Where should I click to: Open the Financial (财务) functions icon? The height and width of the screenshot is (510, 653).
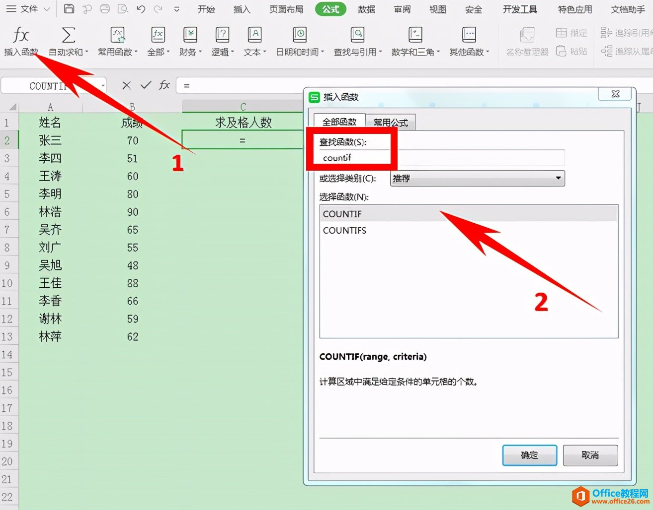190,35
